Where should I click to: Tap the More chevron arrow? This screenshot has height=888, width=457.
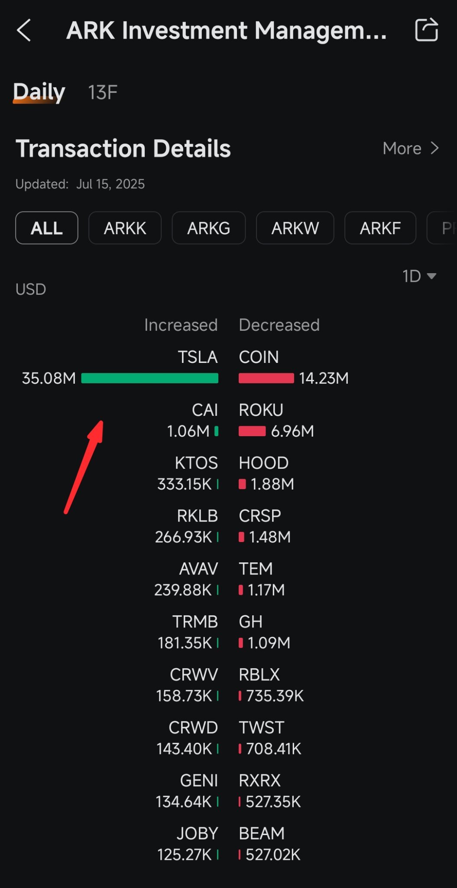(x=434, y=148)
